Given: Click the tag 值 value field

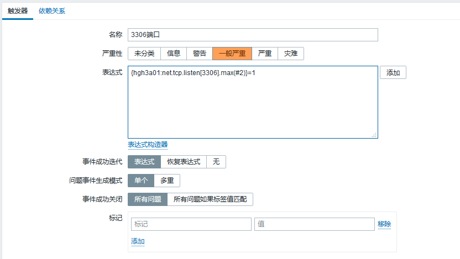Looking at the screenshot, I should coord(314,224).
